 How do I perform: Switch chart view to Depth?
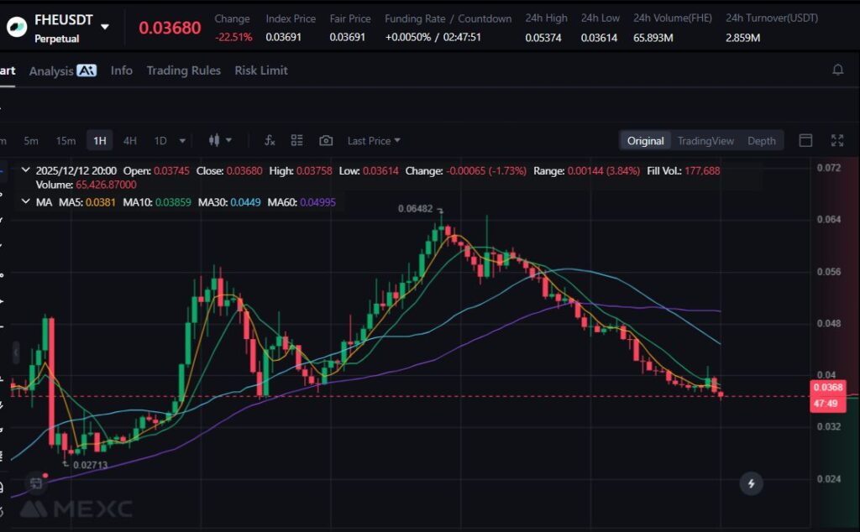click(761, 141)
